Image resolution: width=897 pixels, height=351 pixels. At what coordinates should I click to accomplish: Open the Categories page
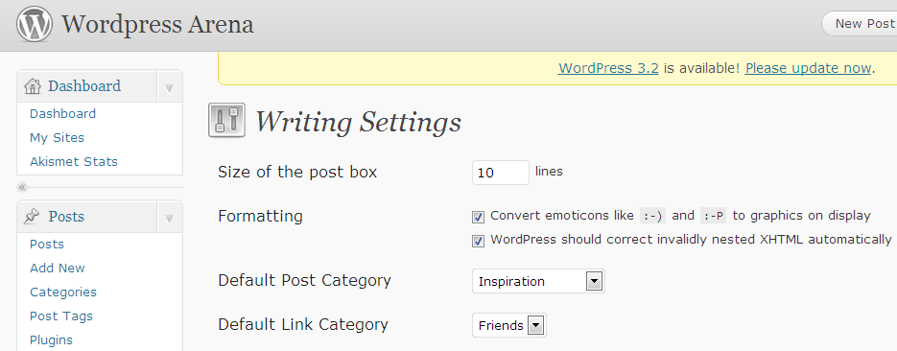[63, 292]
